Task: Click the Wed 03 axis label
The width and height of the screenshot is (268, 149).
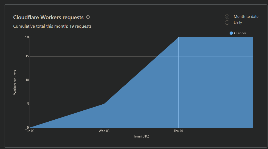Action: click(104, 131)
